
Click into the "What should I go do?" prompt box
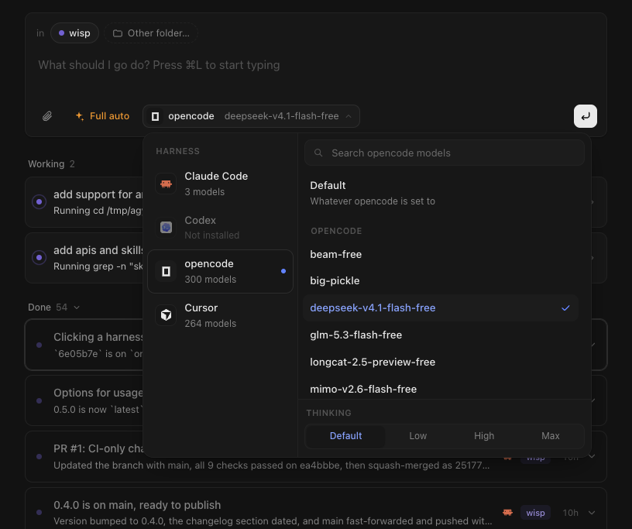click(x=316, y=65)
